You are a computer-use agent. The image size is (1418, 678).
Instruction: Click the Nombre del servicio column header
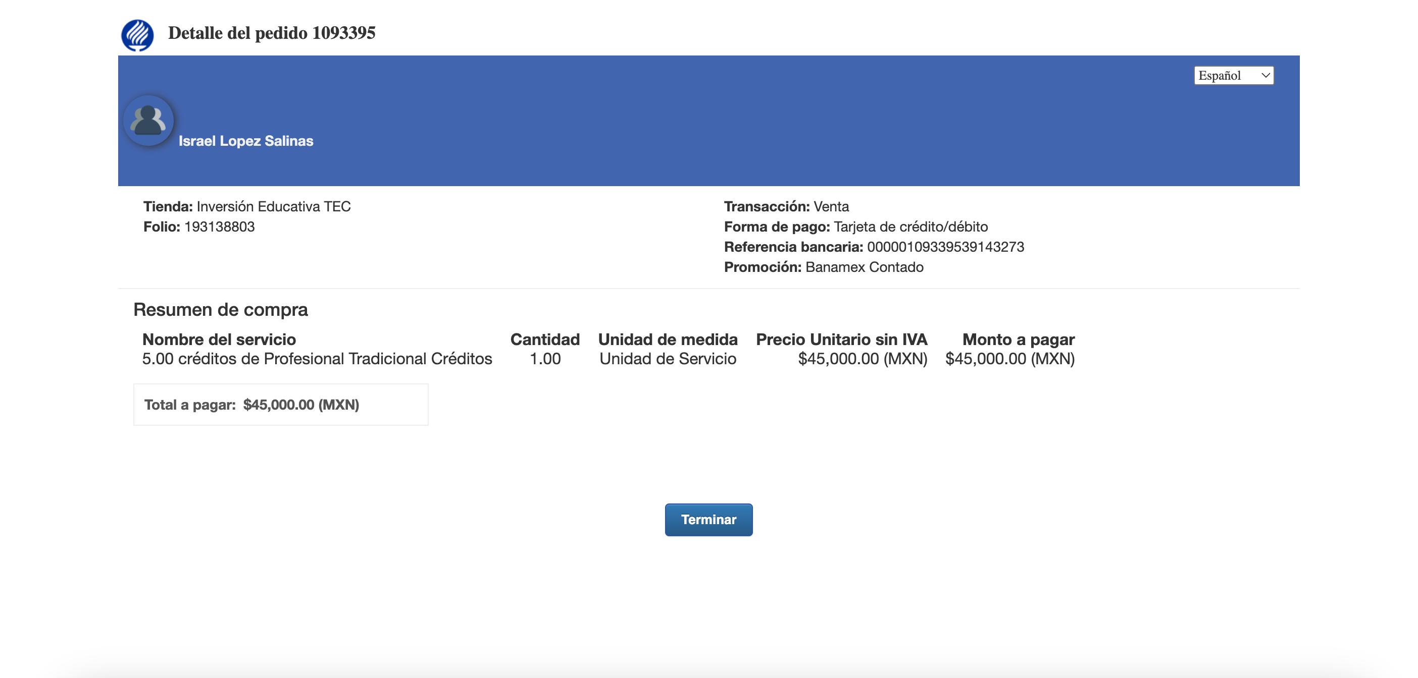(x=219, y=340)
